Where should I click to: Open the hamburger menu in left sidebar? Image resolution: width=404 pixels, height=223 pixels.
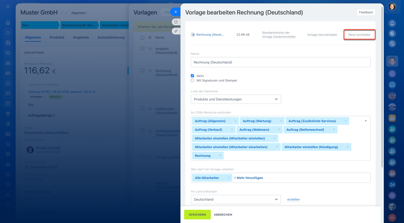point(8,7)
